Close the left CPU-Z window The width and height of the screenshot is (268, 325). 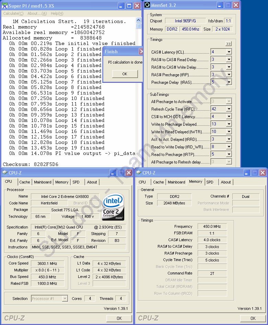click(129, 173)
